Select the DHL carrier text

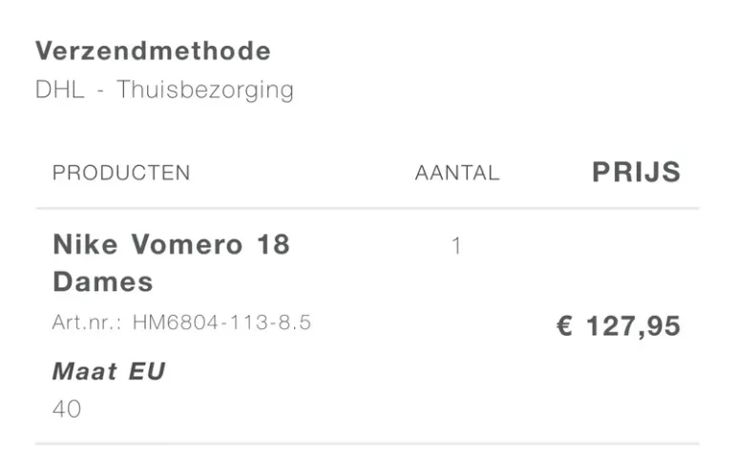coord(60,89)
